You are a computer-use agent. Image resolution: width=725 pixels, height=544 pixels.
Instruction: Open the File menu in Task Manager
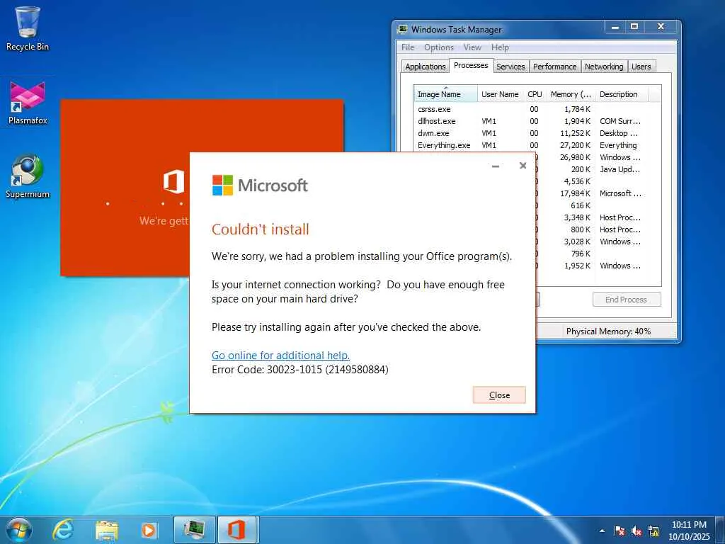(x=408, y=47)
